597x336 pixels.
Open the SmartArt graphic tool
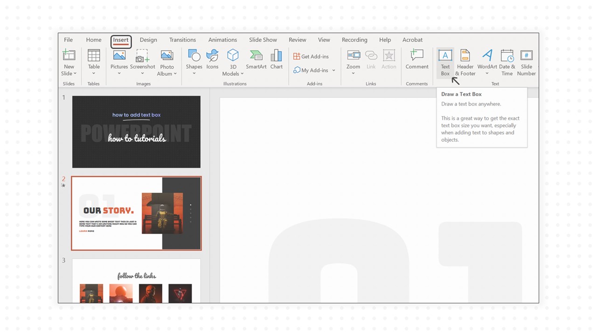pos(256,56)
